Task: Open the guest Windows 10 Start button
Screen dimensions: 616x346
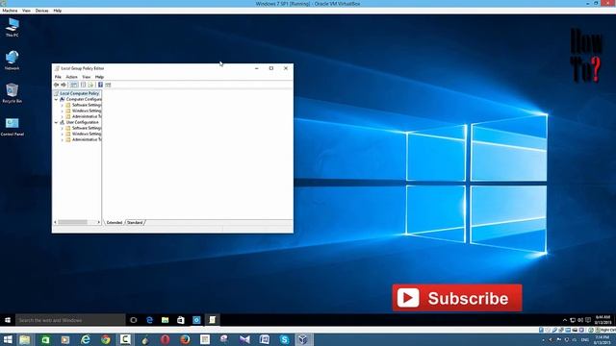Action: pos(8,320)
